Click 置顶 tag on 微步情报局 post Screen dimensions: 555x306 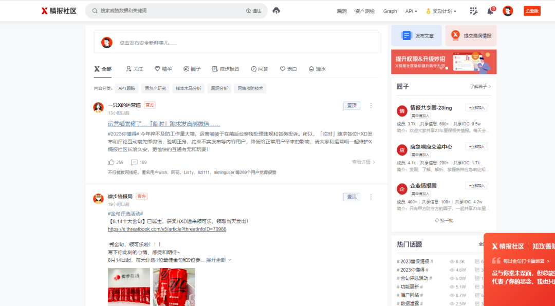point(352,197)
